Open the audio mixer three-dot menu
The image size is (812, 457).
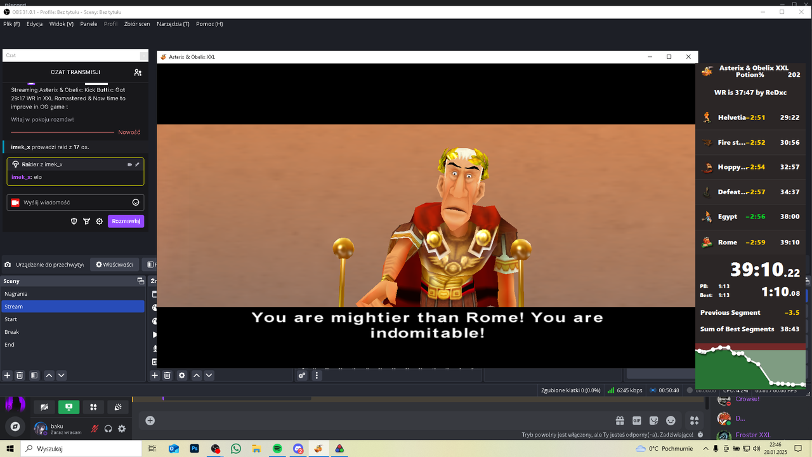point(317,376)
